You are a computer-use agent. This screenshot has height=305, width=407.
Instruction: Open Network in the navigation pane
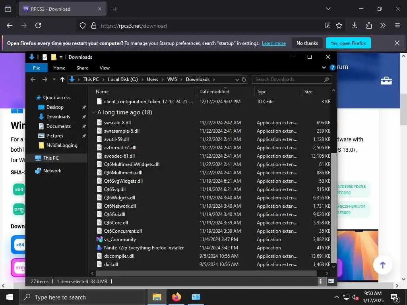point(52,171)
